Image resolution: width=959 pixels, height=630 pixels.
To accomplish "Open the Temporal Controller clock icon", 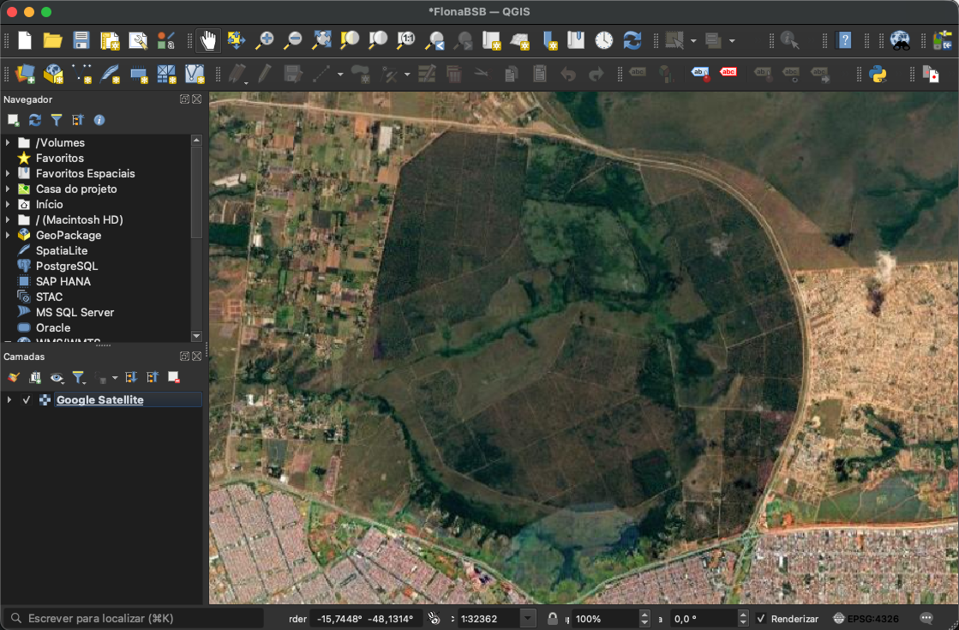I will pos(603,40).
